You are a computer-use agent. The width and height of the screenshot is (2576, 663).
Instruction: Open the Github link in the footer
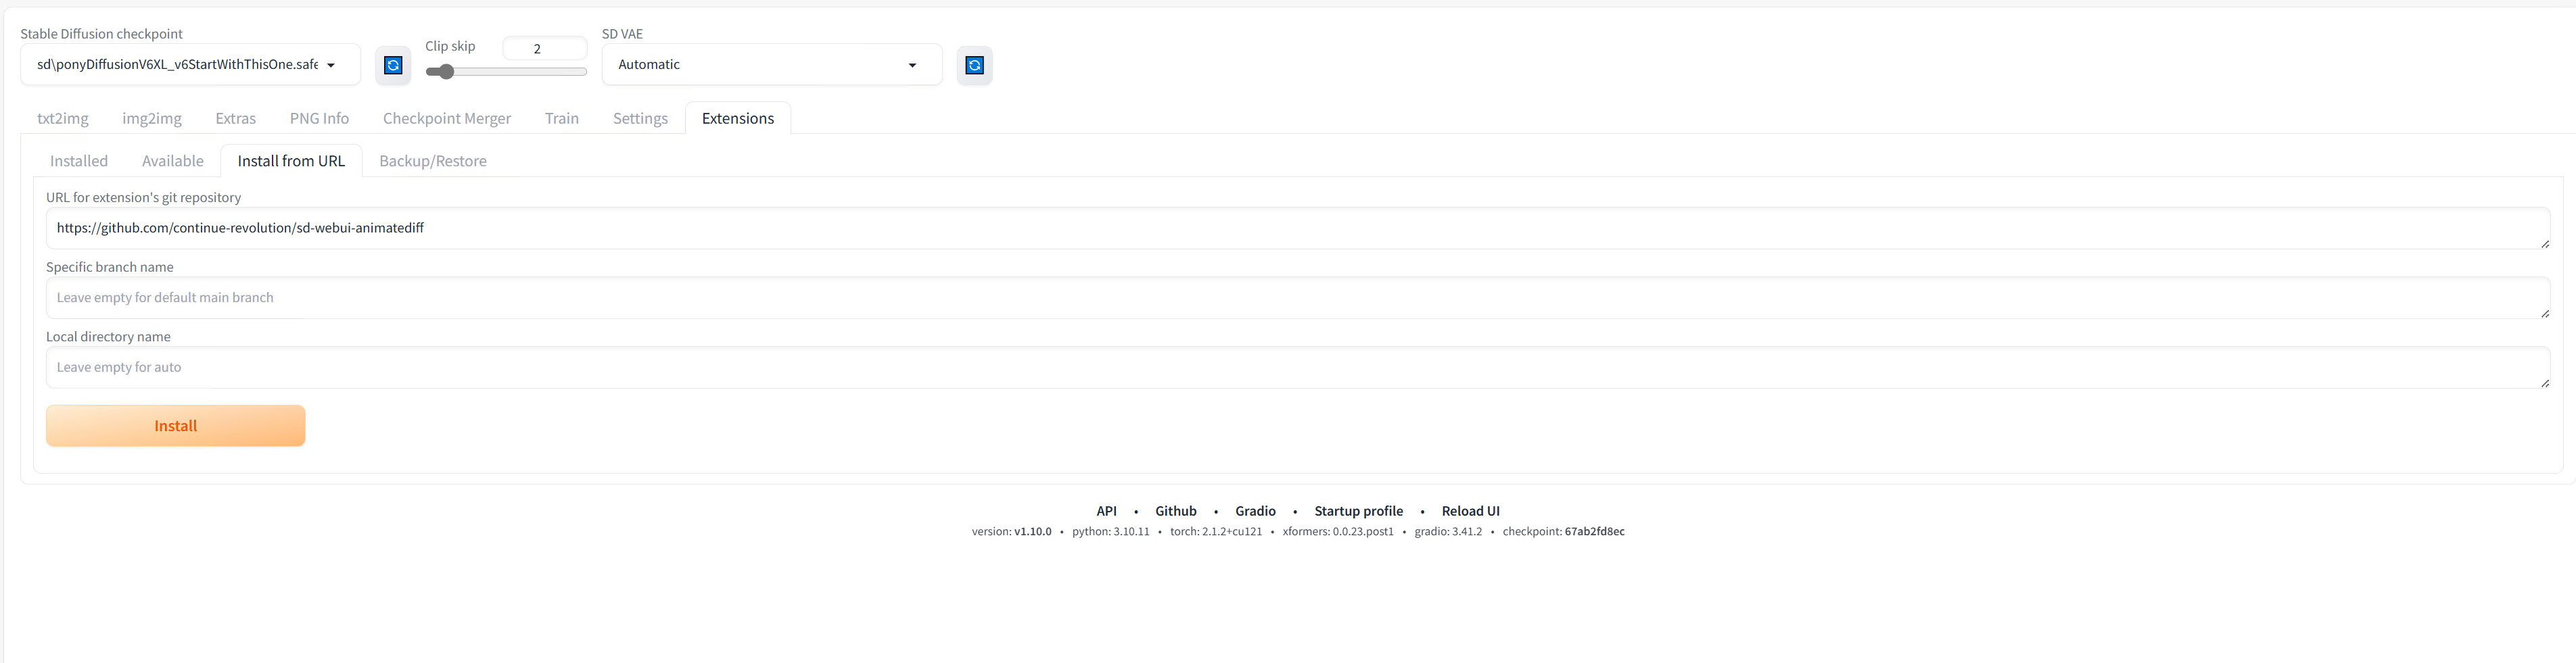tap(1175, 511)
